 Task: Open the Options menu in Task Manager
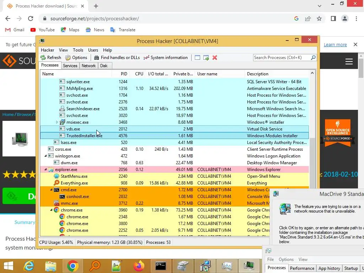tap(286, 259)
